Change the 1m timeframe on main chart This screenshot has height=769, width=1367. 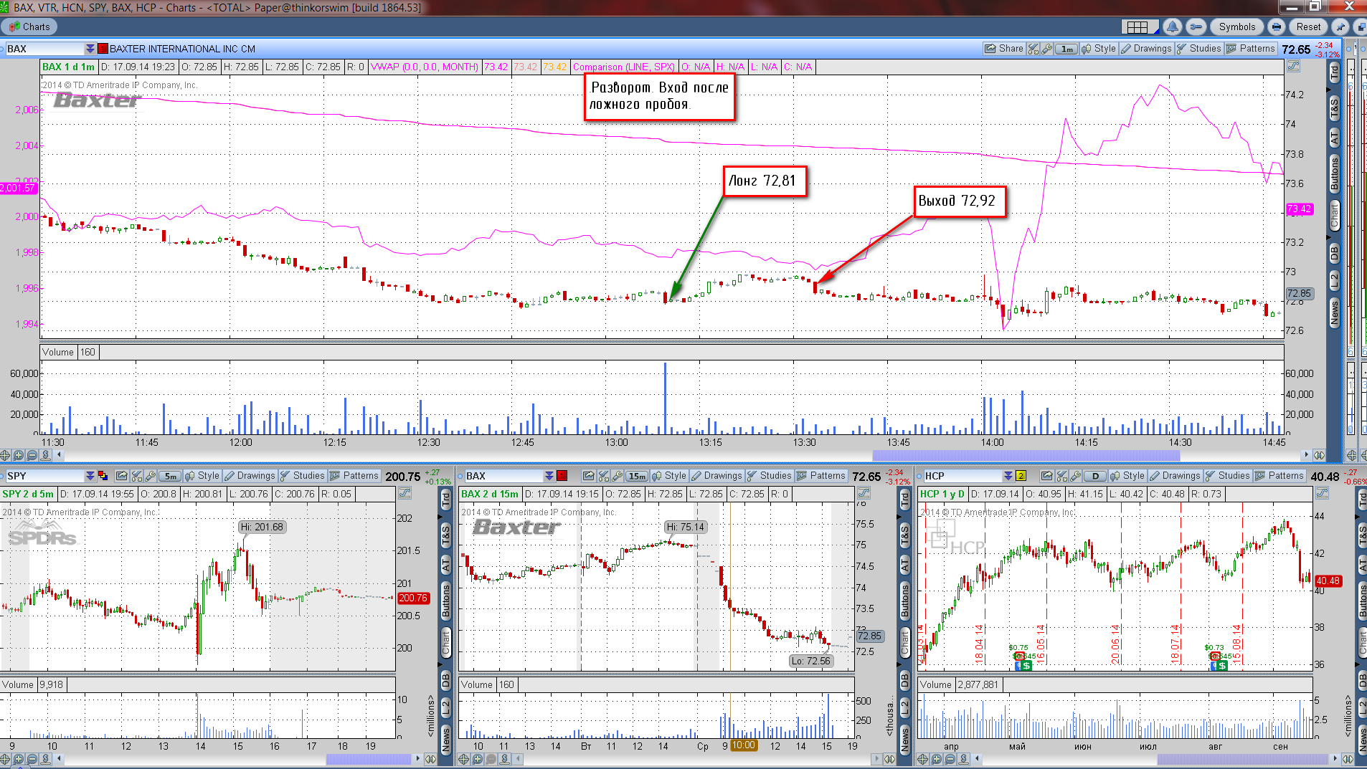click(x=1067, y=49)
